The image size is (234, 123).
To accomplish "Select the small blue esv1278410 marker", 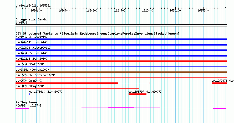I will pos(30,94).
